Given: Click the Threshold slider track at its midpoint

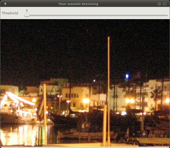Looking at the screenshot, I should [x=96, y=16].
